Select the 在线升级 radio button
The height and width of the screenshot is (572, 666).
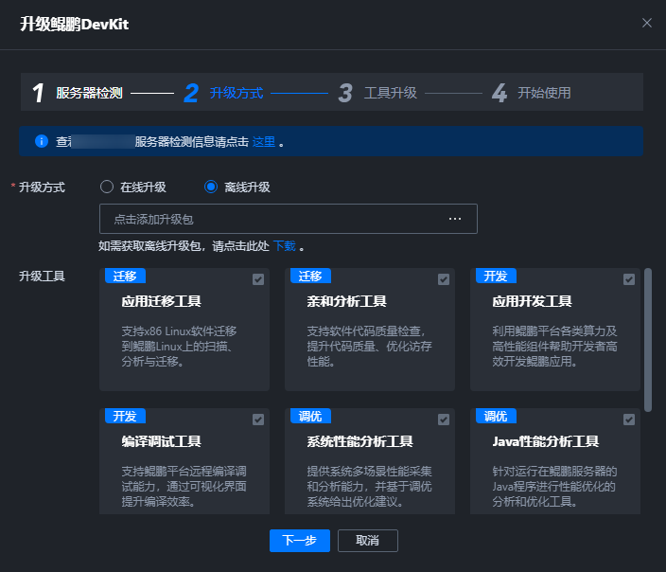[x=107, y=187]
